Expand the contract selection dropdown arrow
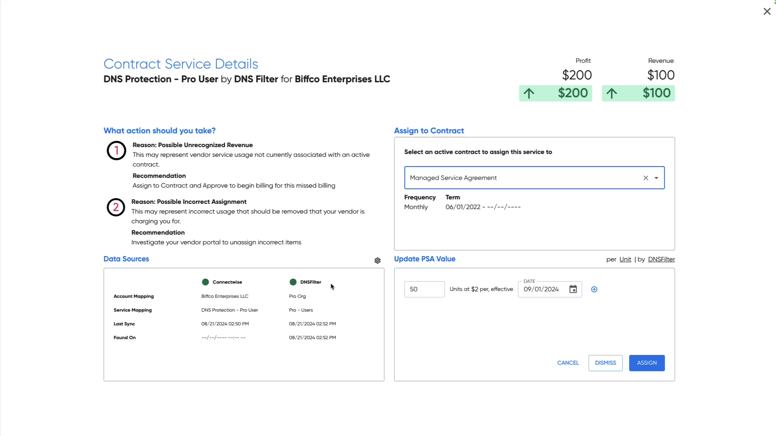The image size is (776, 436). 656,178
